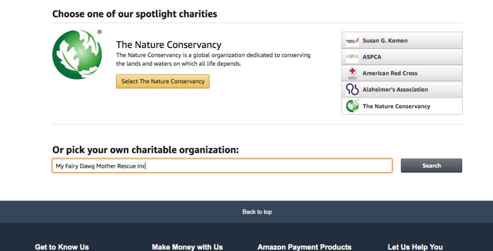This screenshot has height=251, width=493.
Task: Click The Nature Conservancy title heading
Action: point(169,45)
